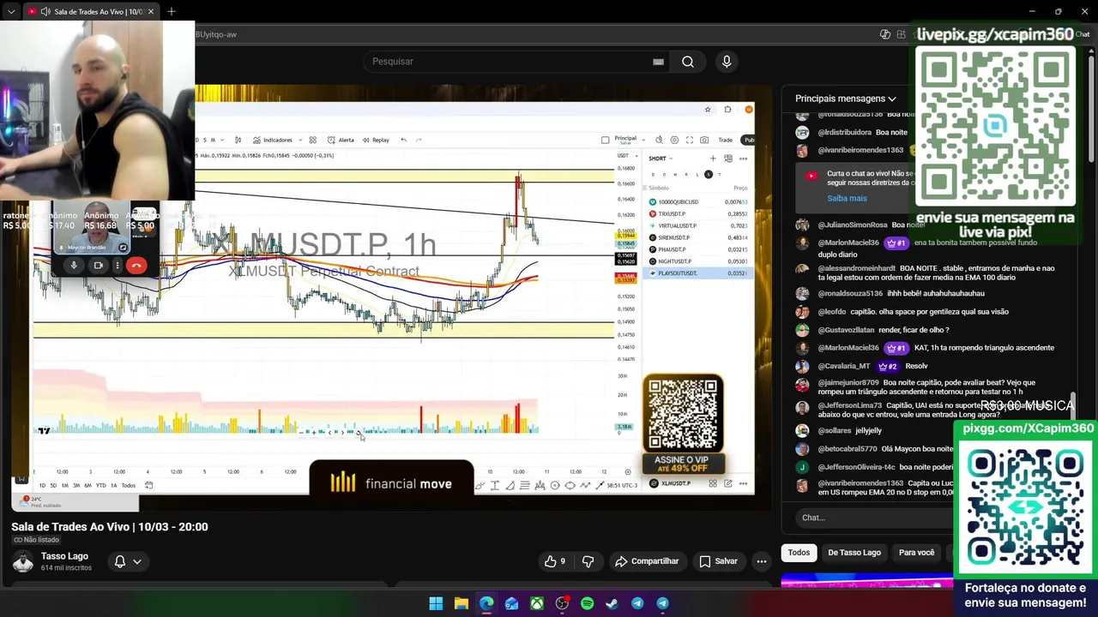The image size is (1098, 617).
Task: Select SIRENUSDT.P in watchlist
Action: tap(698, 237)
